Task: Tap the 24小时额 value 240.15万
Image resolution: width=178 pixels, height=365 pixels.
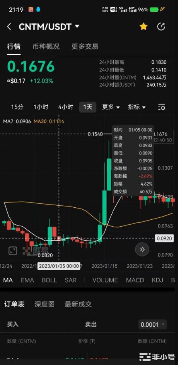Action: (156, 85)
